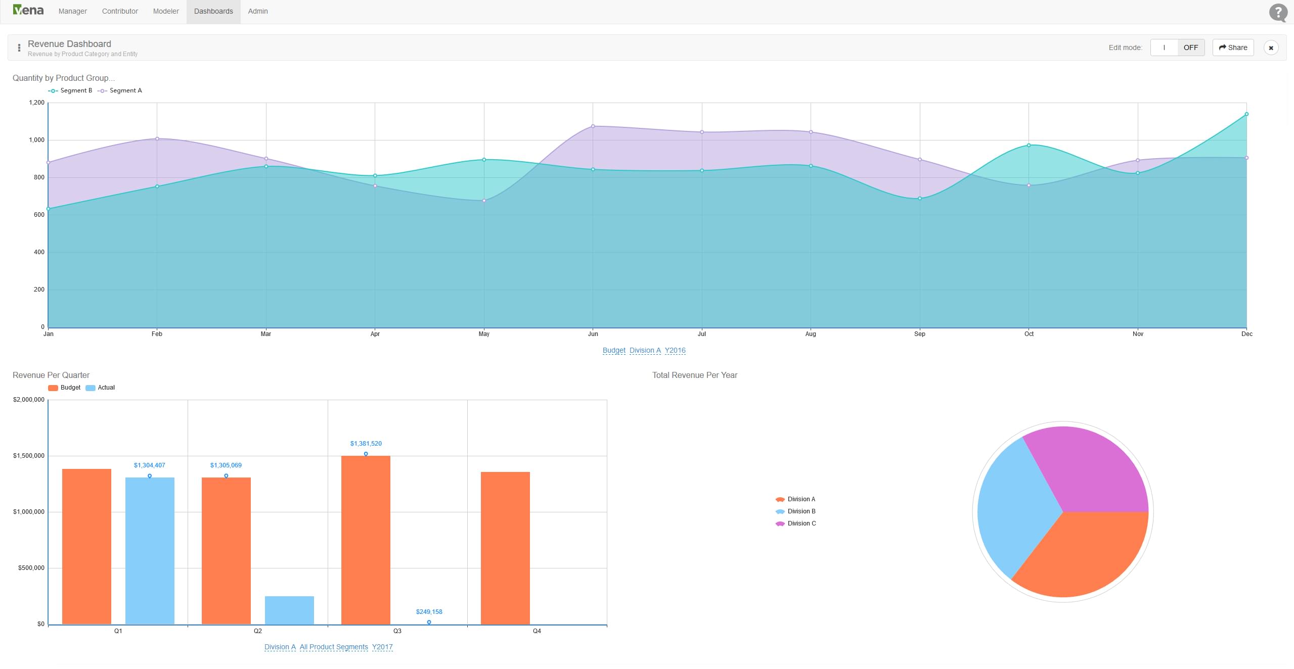Open the Y2017 selector under Revenue Per Quarter
The height and width of the screenshot is (669, 1294).
382,647
